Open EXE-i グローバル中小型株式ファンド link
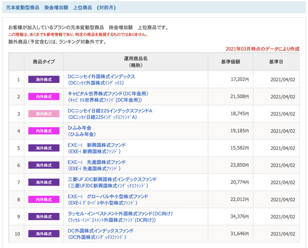 pyautogui.click(x=108, y=196)
